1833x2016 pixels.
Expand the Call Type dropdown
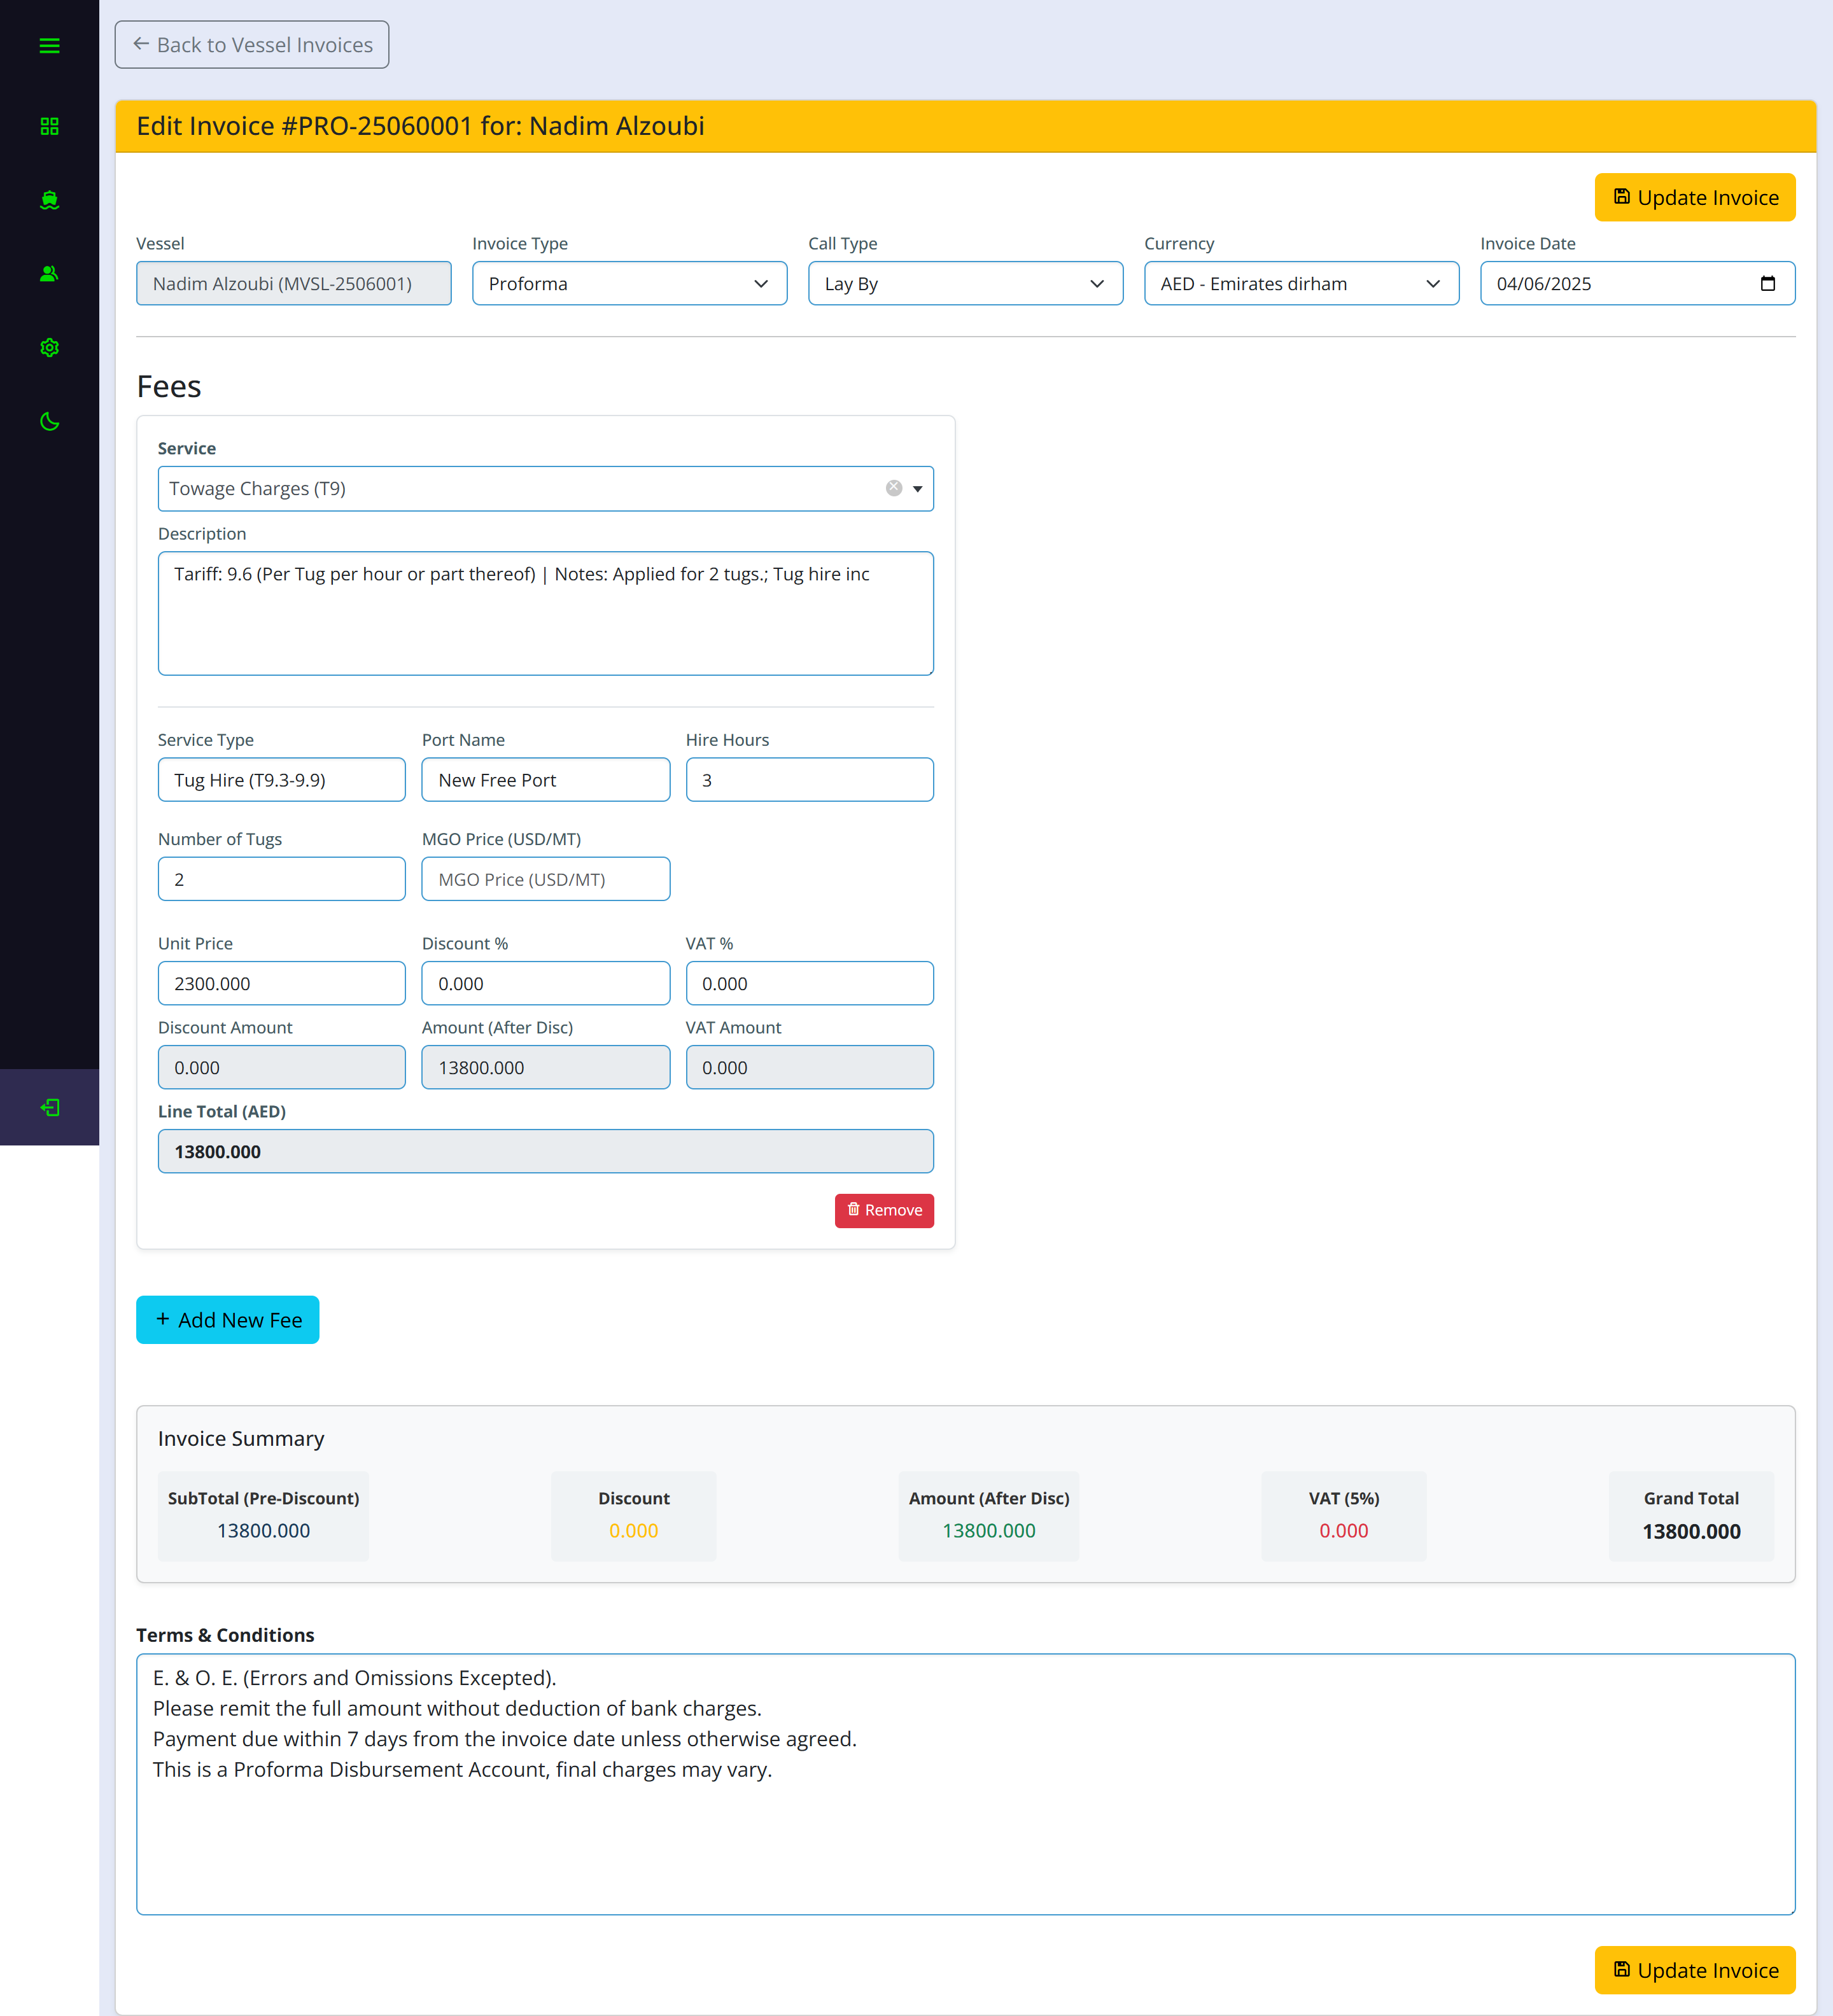pyautogui.click(x=965, y=284)
